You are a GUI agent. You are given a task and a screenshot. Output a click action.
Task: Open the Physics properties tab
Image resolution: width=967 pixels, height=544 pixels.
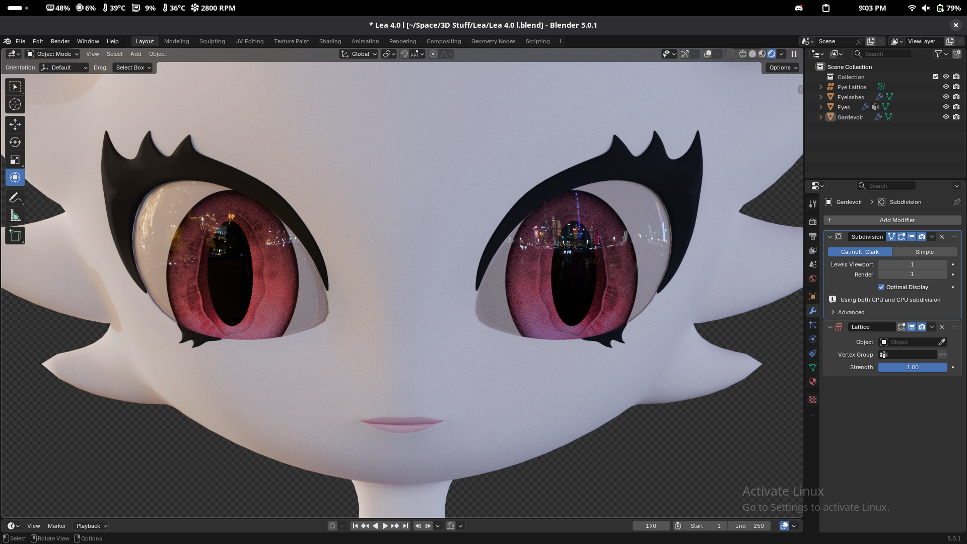pyautogui.click(x=813, y=339)
